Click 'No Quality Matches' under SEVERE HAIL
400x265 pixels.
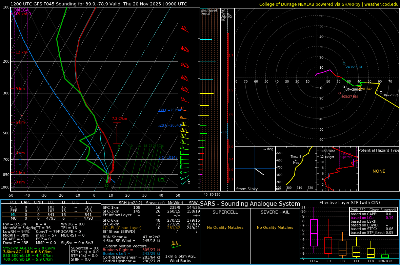click(275, 227)
